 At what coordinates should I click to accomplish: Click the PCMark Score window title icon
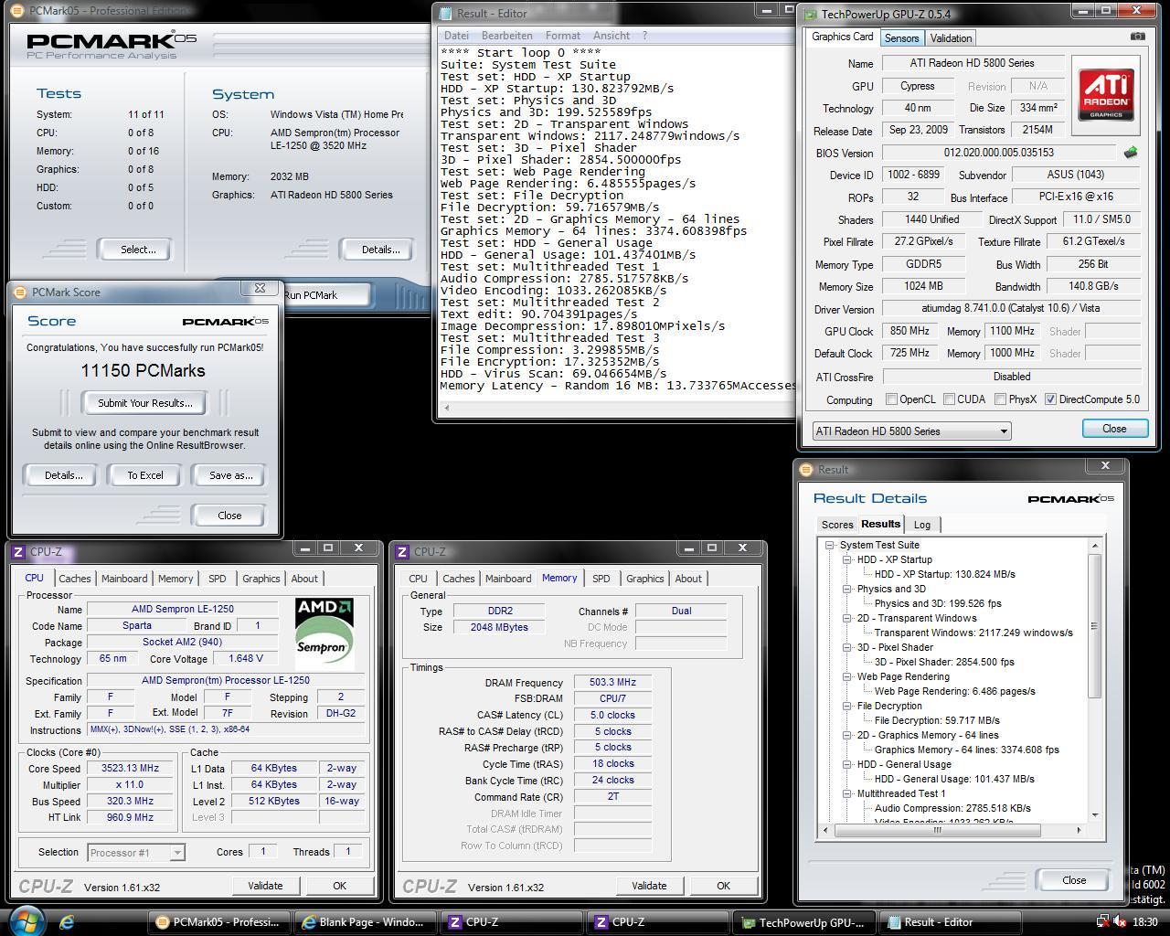(20, 292)
